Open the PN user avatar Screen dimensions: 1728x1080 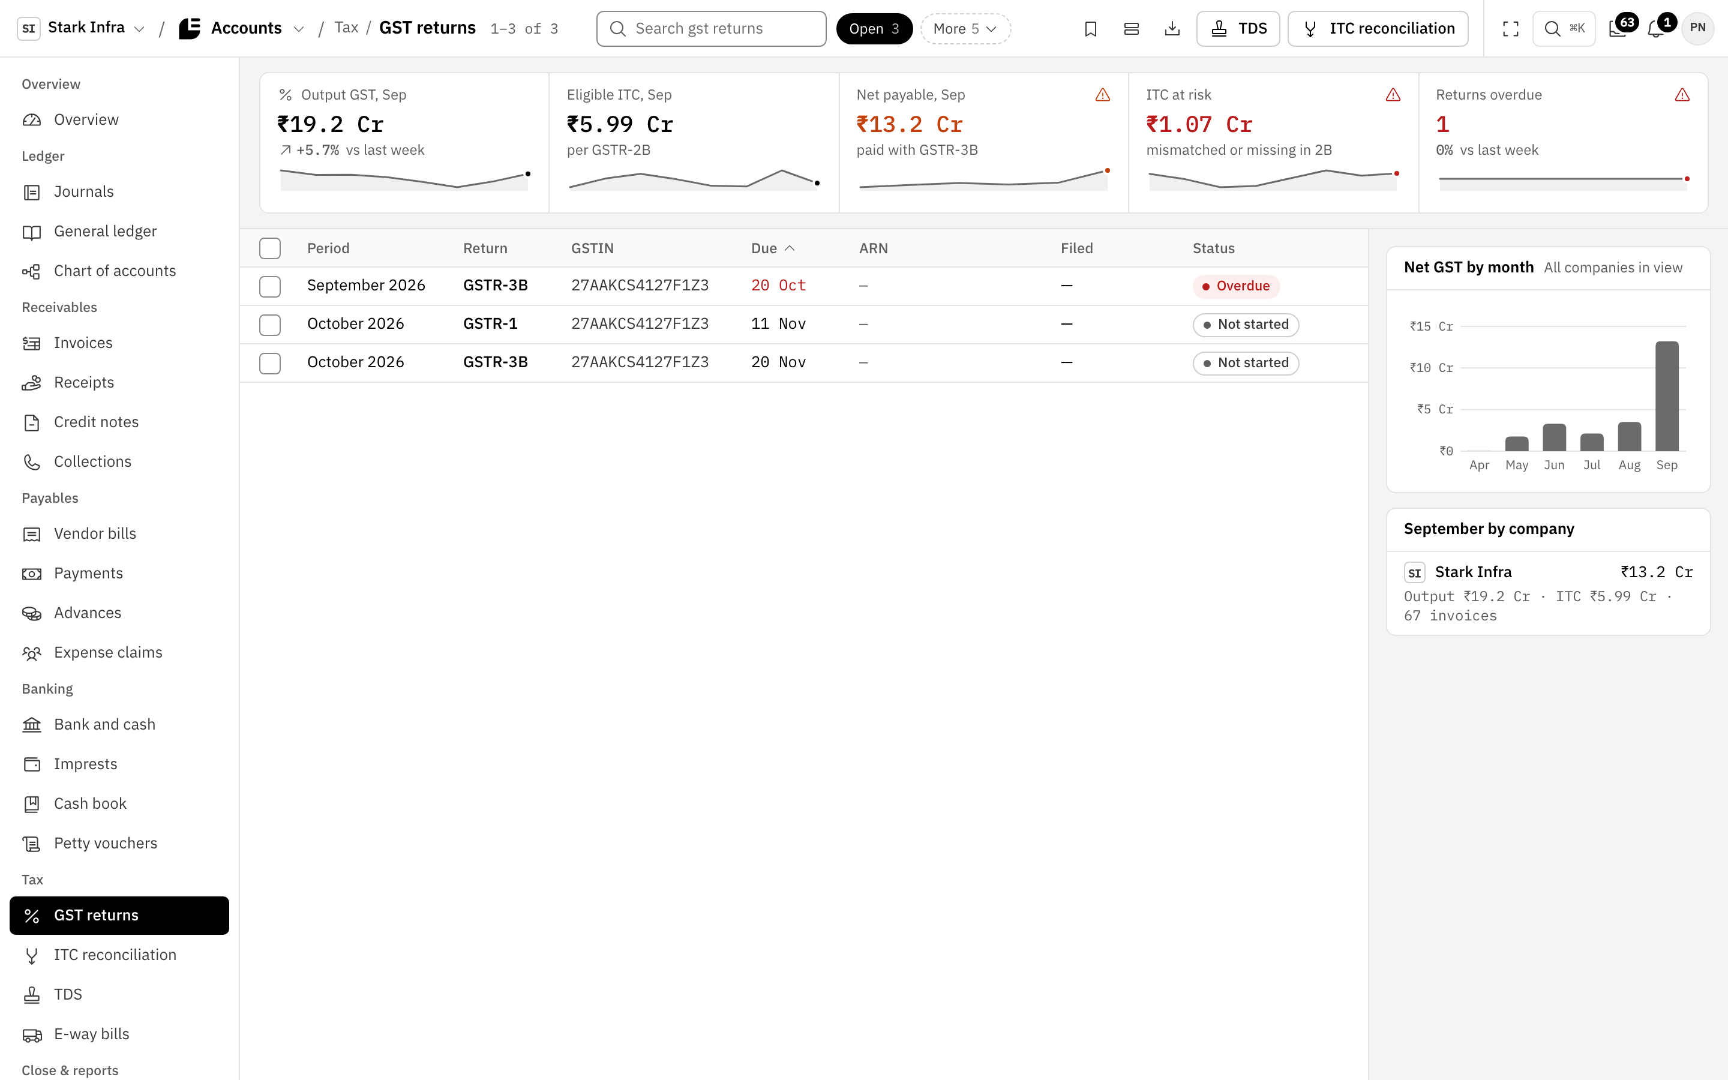click(x=1697, y=29)
